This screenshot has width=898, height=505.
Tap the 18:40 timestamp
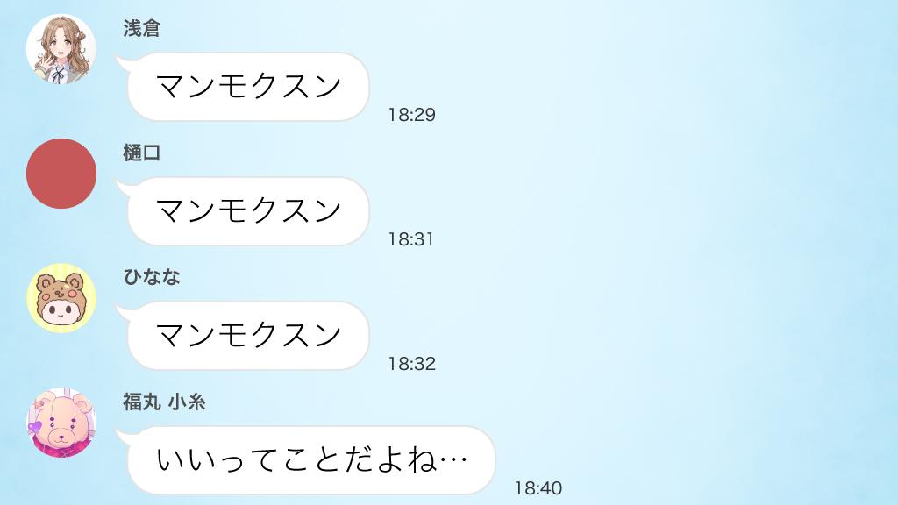538,487
